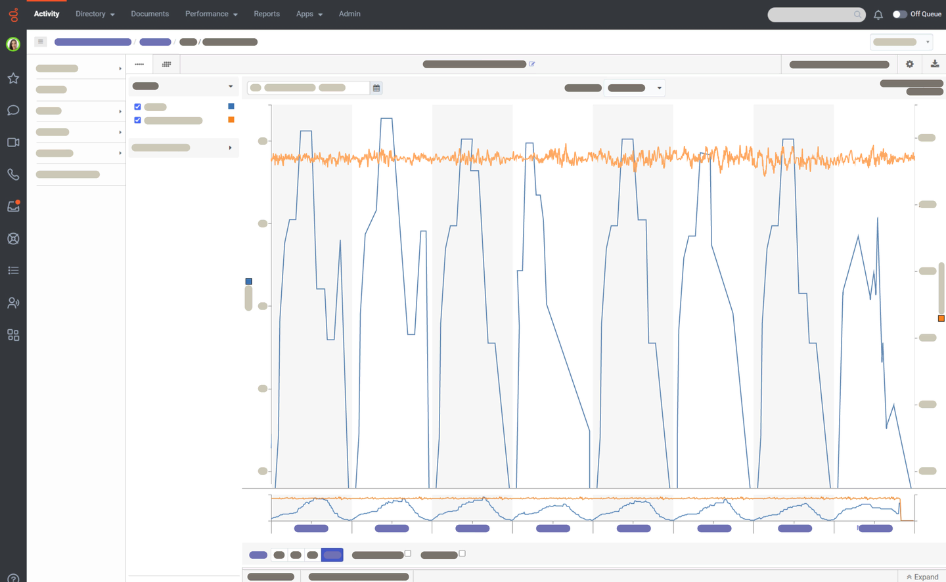Image resolution: width=946 pixels, height=582 pixels.
Task: Open the chat bubble icon
Action: point(13,110)
